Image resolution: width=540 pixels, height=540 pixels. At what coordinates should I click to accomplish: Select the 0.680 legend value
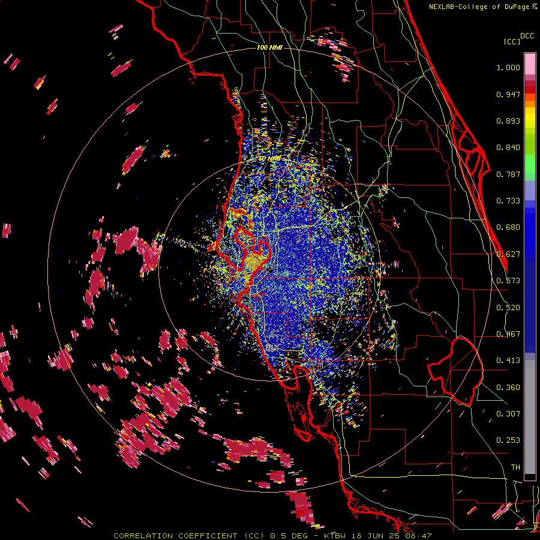[x=508, y=227]
